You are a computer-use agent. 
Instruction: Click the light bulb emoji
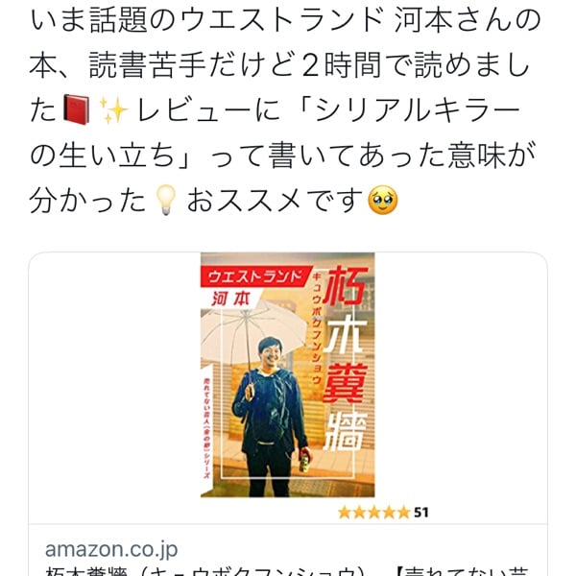166,200
